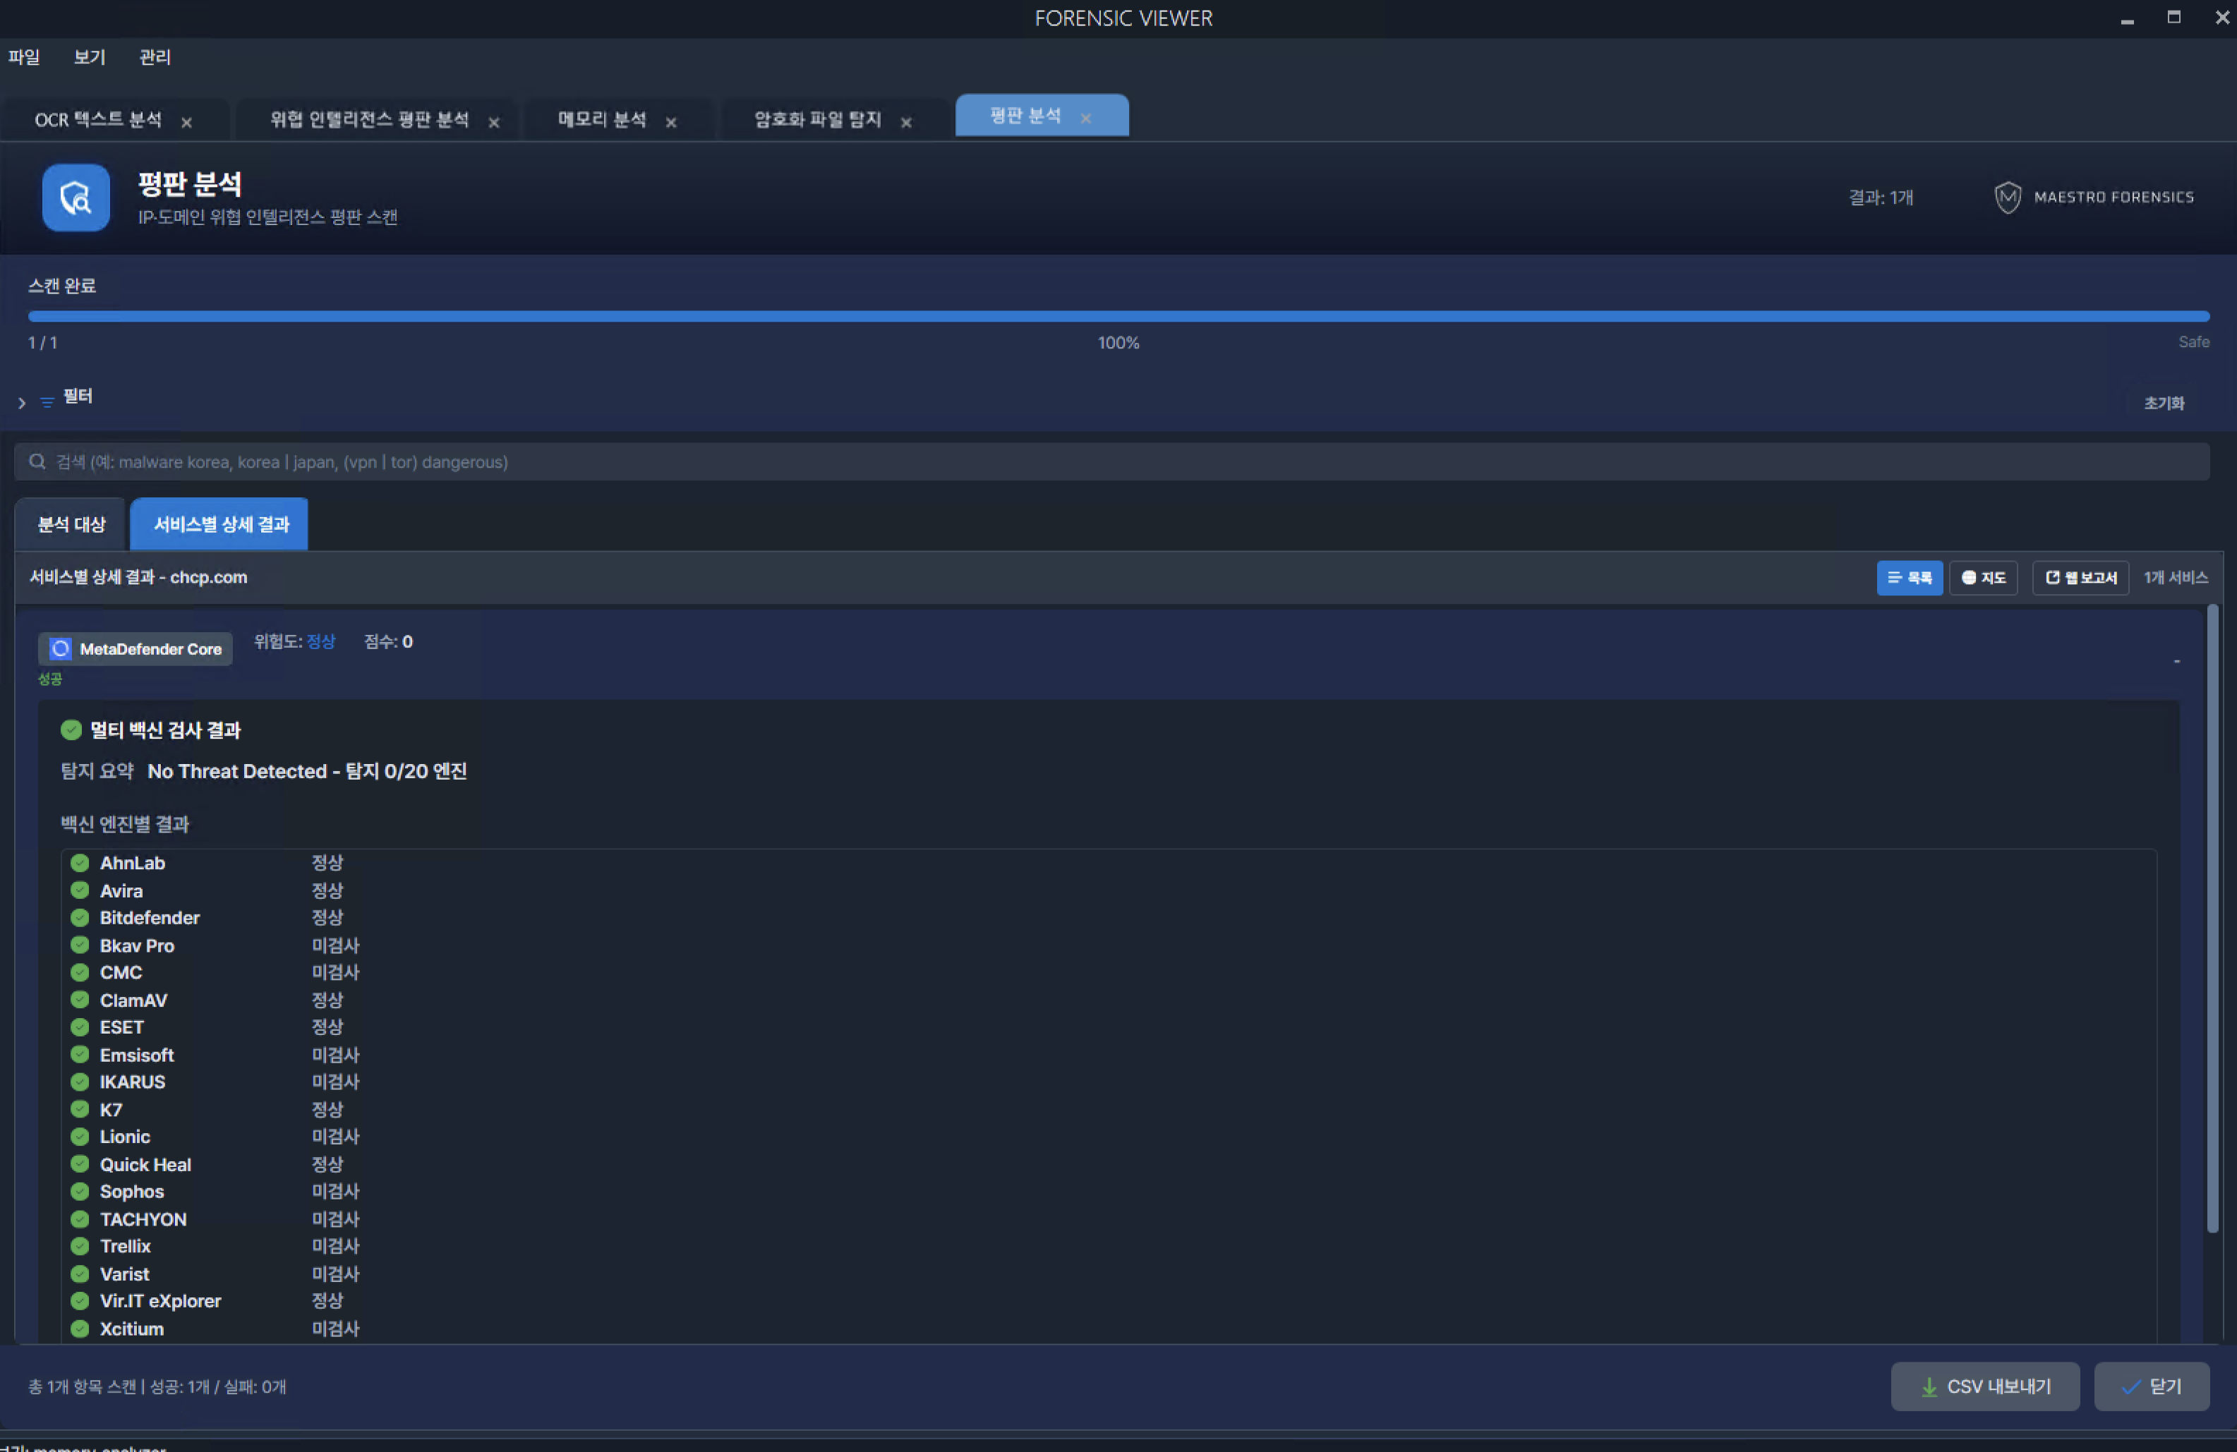The height and width of the screenshot is (1452, 2237).
Task: Click the green check beside 멀티 백신 검사 결과
Action: tap(71, 730)
